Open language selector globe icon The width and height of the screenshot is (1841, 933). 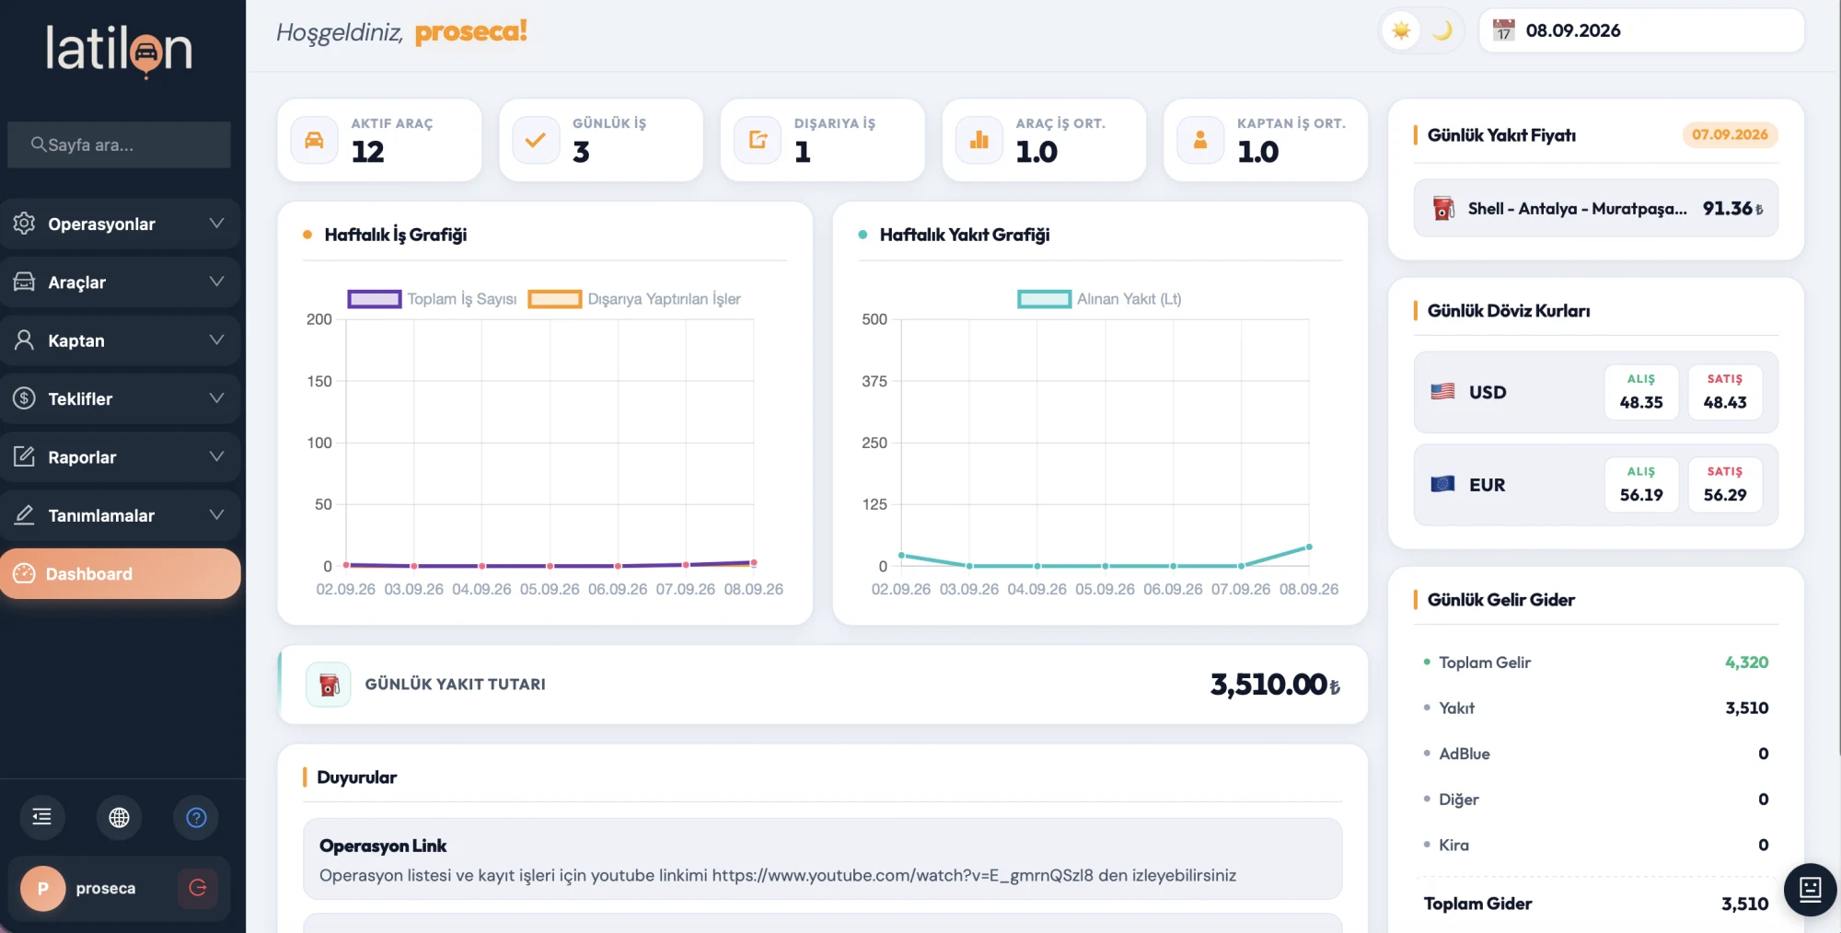click(x=119, y=817)
